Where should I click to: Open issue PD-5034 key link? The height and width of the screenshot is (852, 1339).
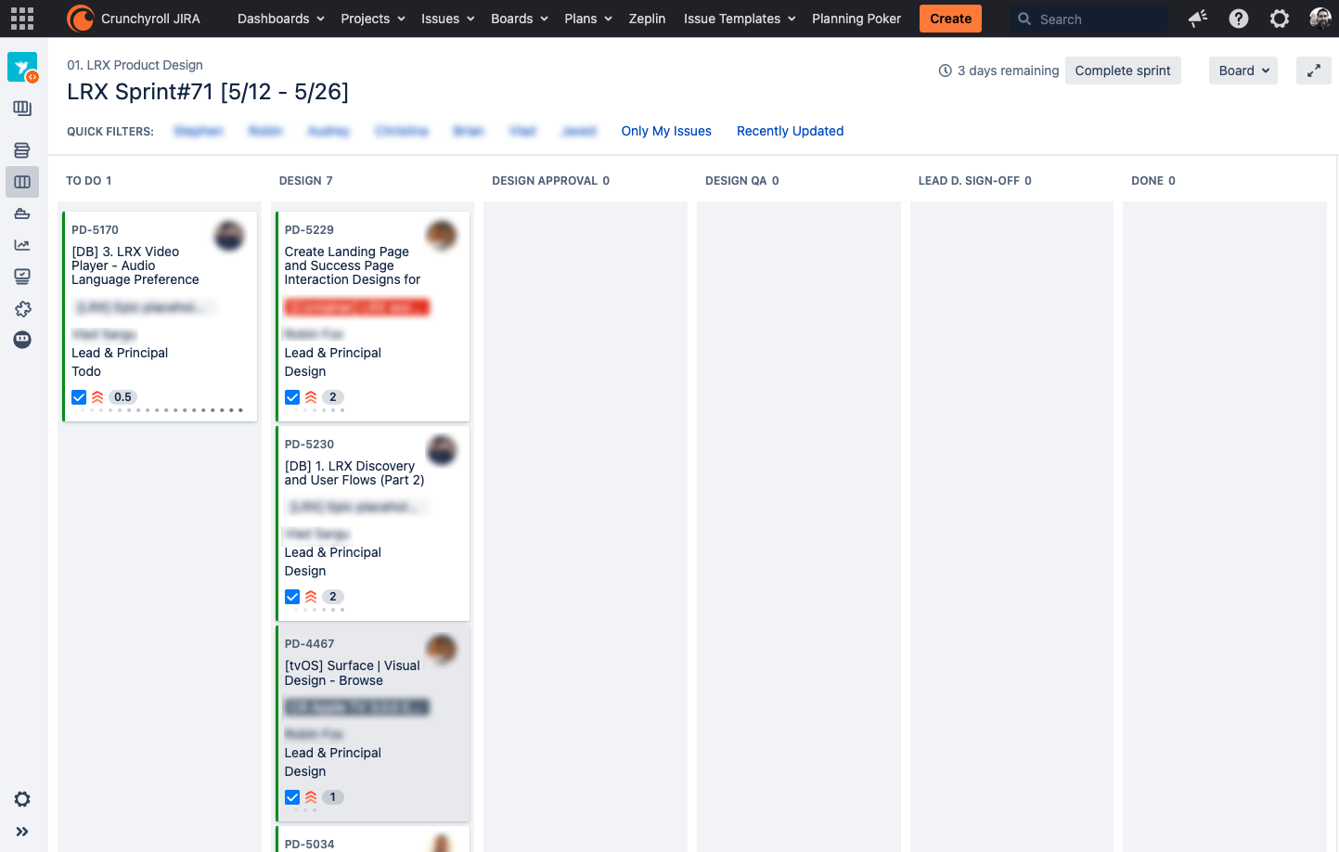click(309, 844)
